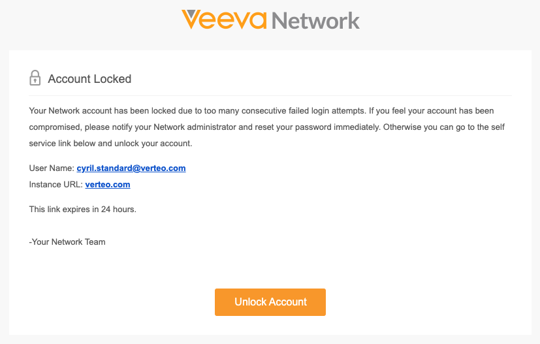
Task: Click the word compromised in the message
Action: [52, 127]
